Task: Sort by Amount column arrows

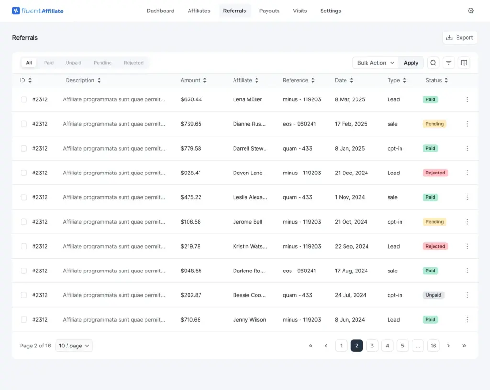Action: (205, 80)
